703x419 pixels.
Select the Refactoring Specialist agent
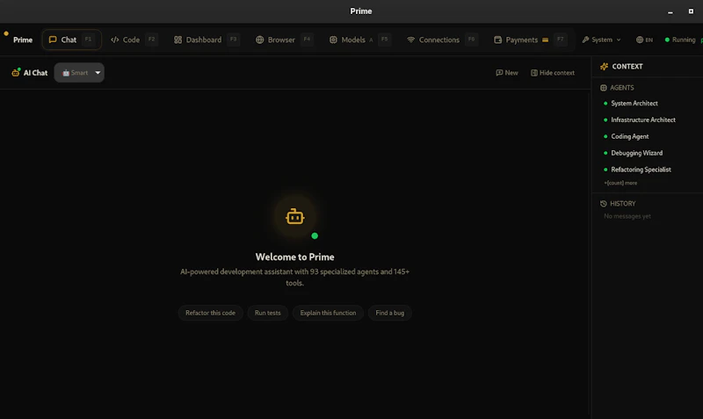pos(641,170)
